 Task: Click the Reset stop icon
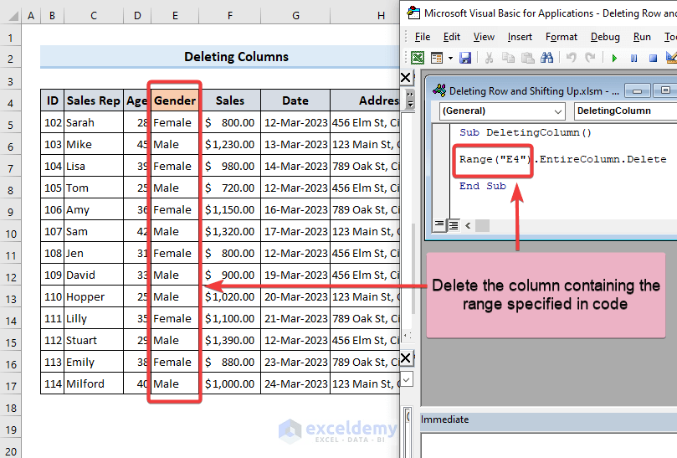coord(653,58)
